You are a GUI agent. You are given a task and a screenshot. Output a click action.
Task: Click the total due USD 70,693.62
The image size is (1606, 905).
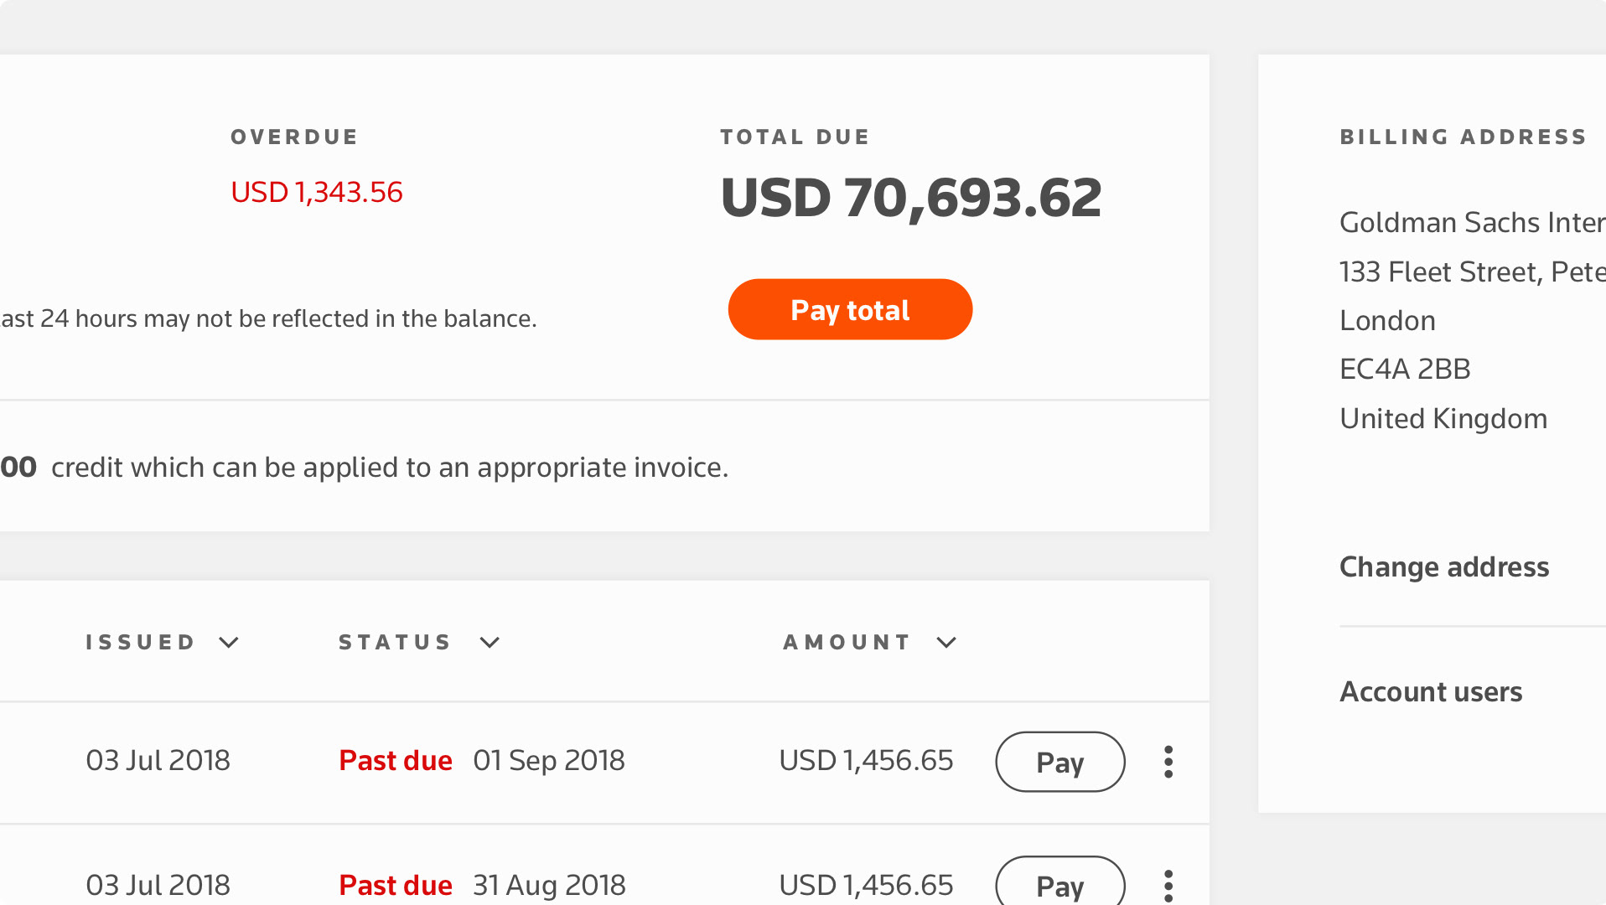(x=911, y=199)
